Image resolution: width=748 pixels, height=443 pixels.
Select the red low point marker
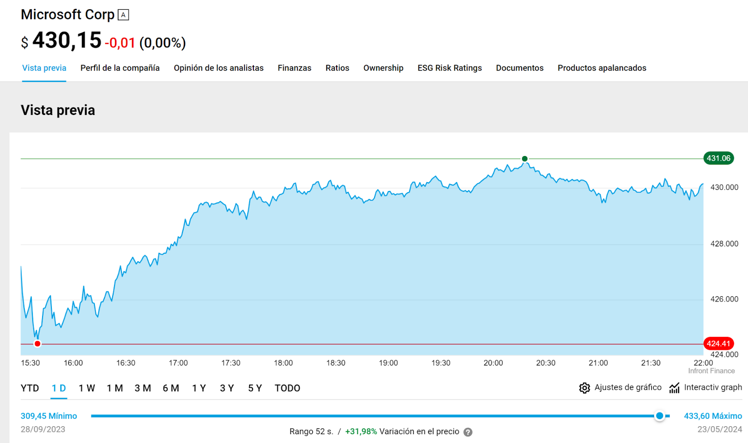tap(37, 344)
